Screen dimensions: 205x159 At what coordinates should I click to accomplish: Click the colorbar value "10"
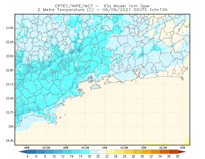click(54, 156)
